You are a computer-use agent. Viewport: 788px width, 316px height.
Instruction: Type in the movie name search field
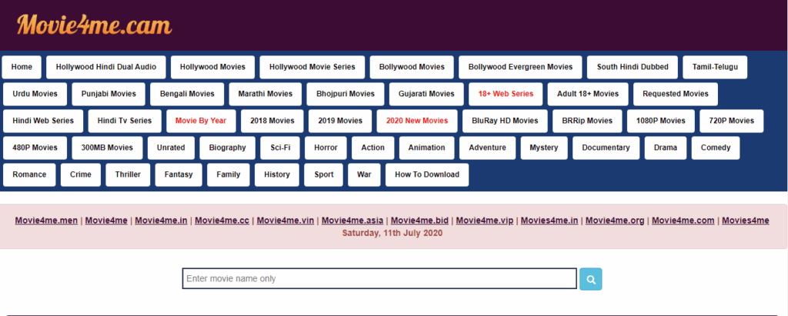click(379, 278)
